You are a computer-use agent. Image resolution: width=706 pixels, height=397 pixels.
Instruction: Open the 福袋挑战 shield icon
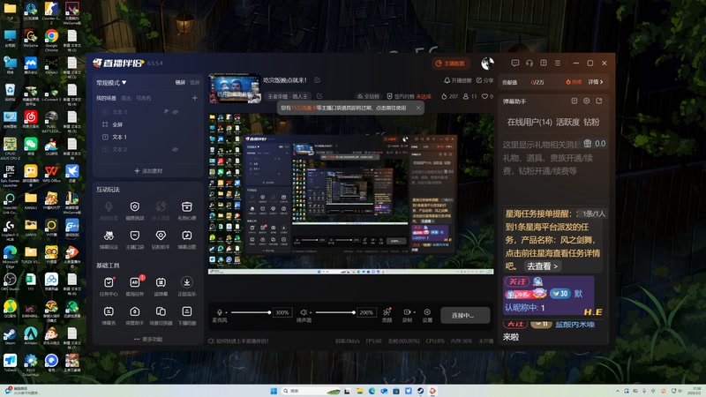[x=135, y=206]
